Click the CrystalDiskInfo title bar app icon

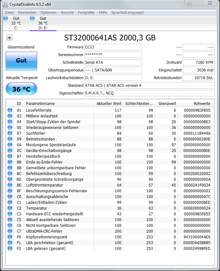pyautogui.click(x=5, y=4)
